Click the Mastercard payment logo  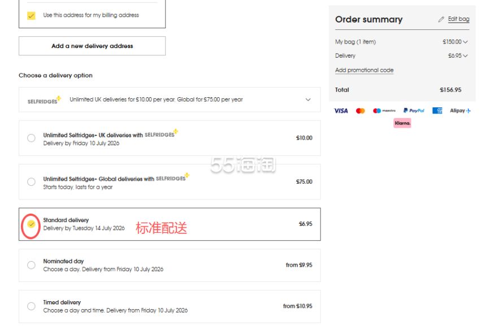[360, 111]
